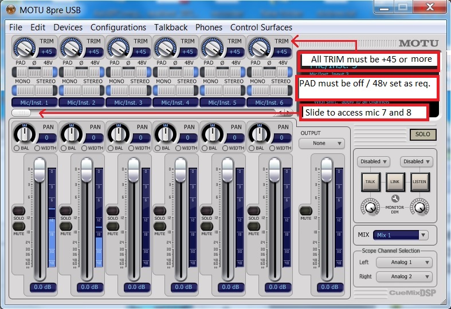This screenshot has width=451, height=309.
Task: Open the OUTPUT None dropdown
Action: tap(321, 143)
